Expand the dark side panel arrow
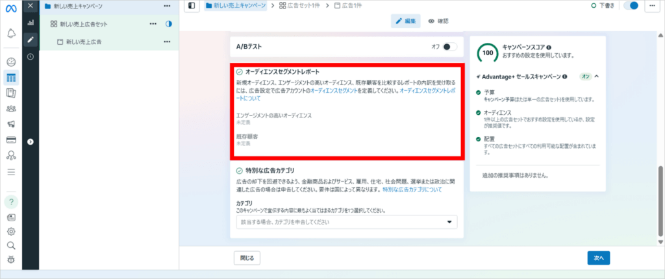 [x=30, y=141]
